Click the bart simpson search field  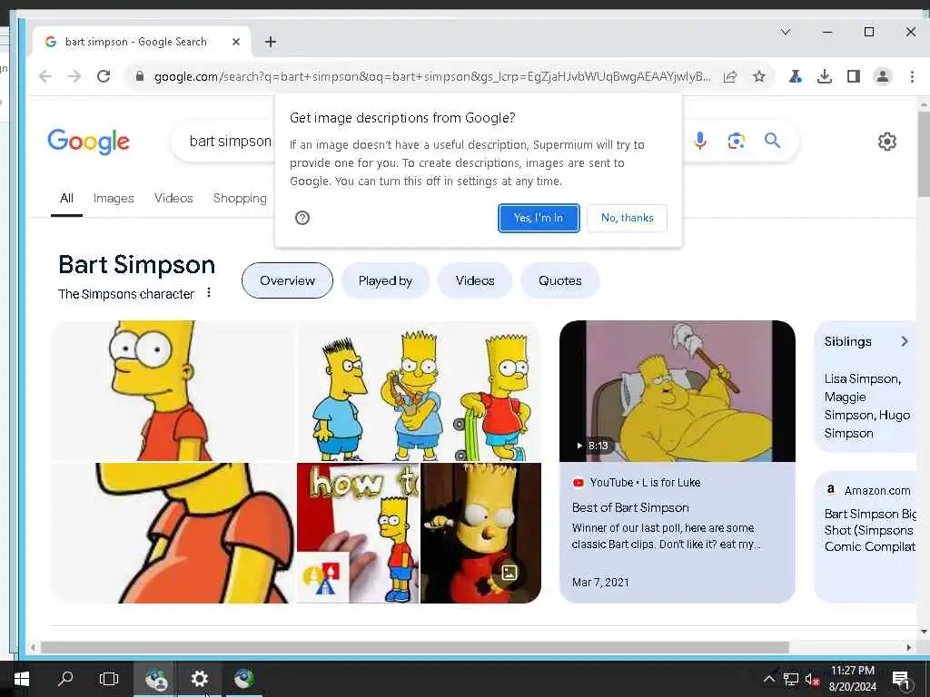(230, 141)
